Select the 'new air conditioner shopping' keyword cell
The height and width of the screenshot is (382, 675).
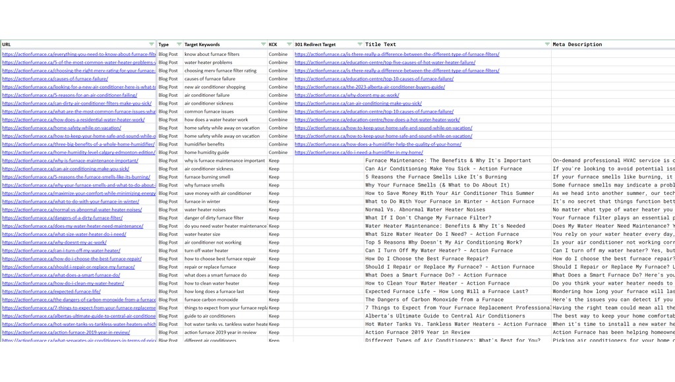click(225, 87)
